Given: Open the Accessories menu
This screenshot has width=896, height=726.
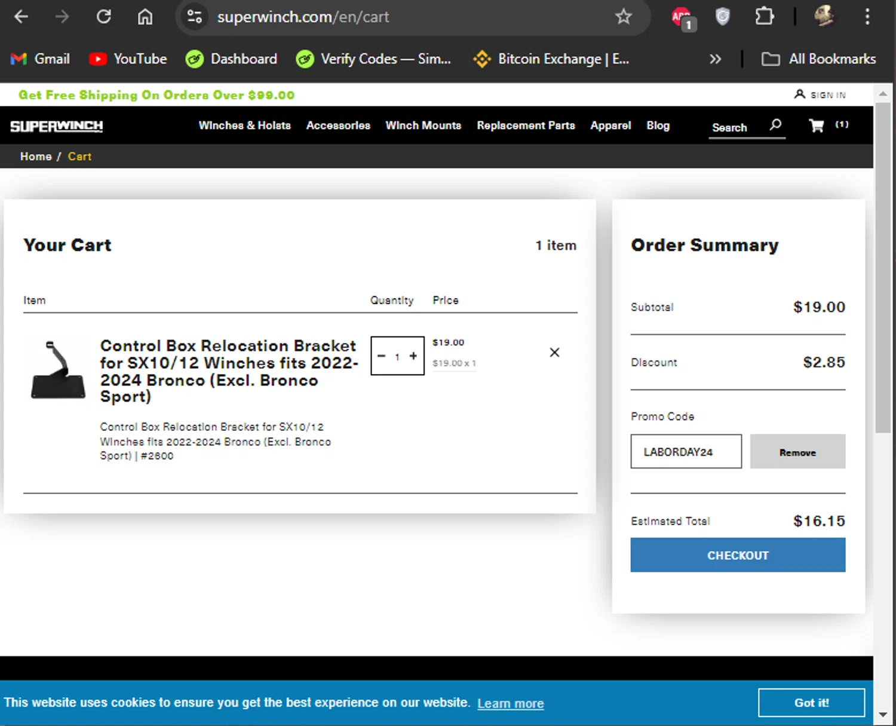Looking at the screenshot, I should pyautogui.click(x=338, y=125).
